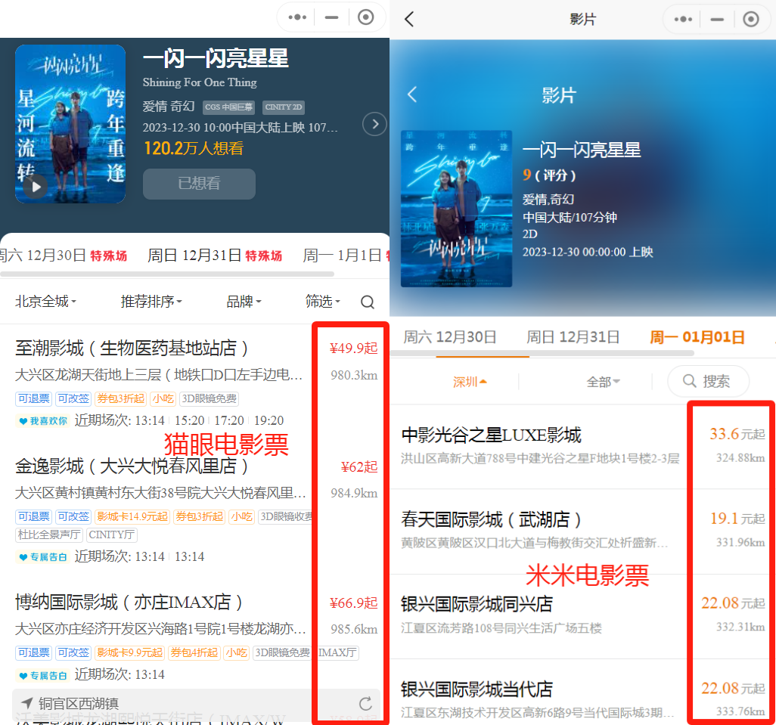Click the CINITY 2D format badge
Screen dimensions: 776x725
[284, 107]
